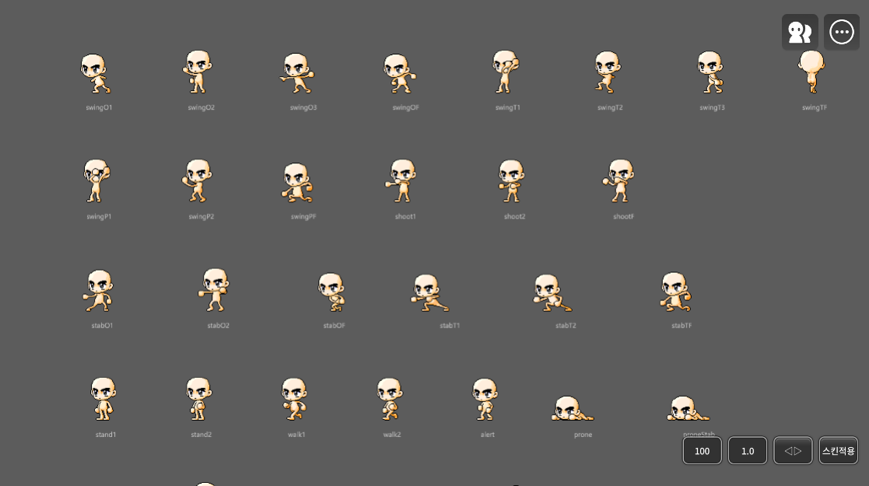The width and height of the screenshot is (869, 486).
Task: Choose the swingTF pose sprite
Action: click(x=812, y=72)
